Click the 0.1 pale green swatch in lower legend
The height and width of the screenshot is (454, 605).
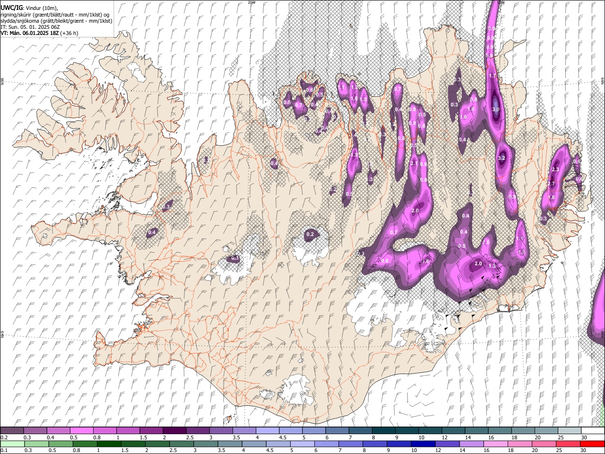click(x=12, y=444)
